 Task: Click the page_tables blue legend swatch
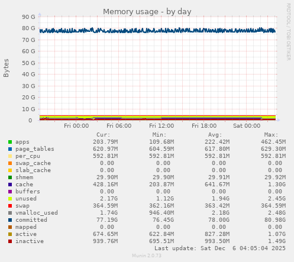tap(10, 149)
